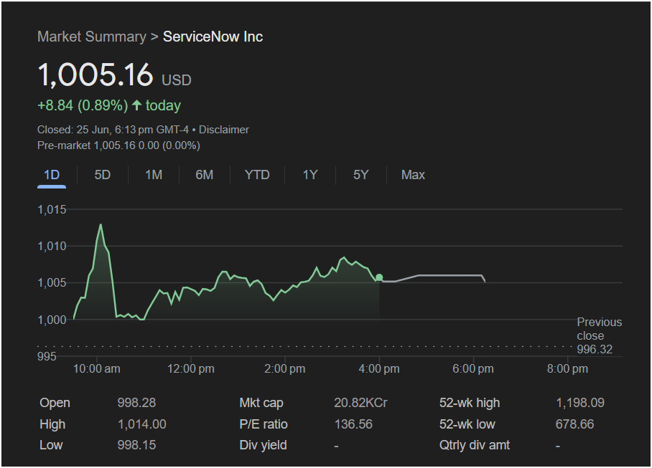Click the 12:00 pm axis label

coord(191,369)
